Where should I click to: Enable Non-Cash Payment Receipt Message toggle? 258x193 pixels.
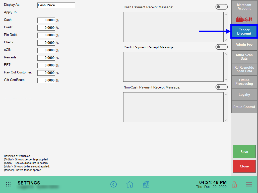(221, 87)
